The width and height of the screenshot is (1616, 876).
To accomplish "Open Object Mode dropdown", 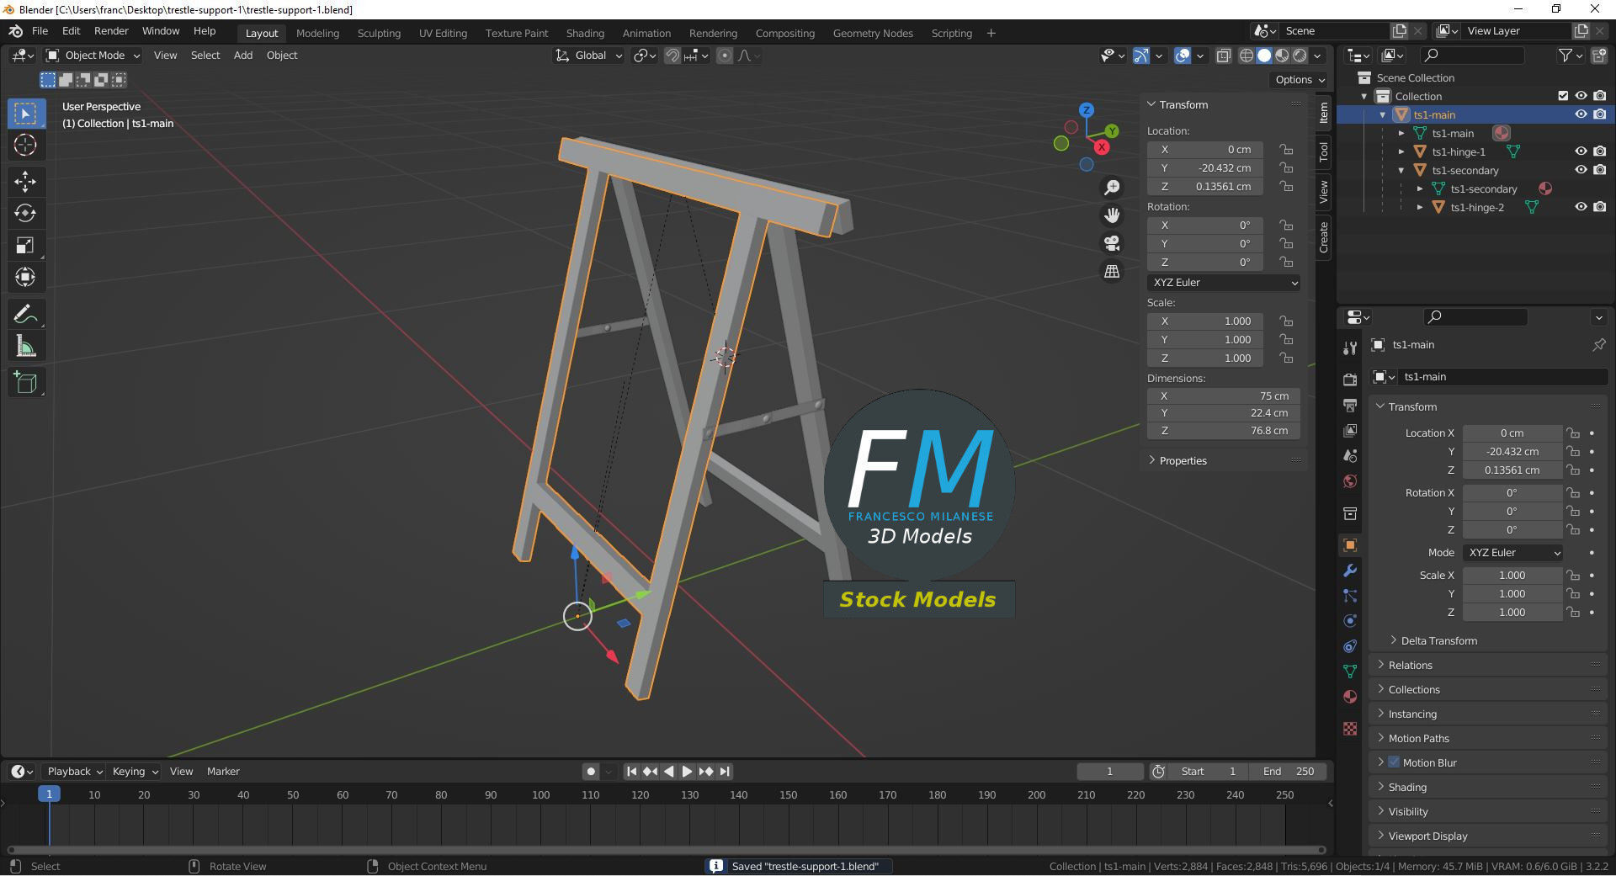I will tap(93, 56).
